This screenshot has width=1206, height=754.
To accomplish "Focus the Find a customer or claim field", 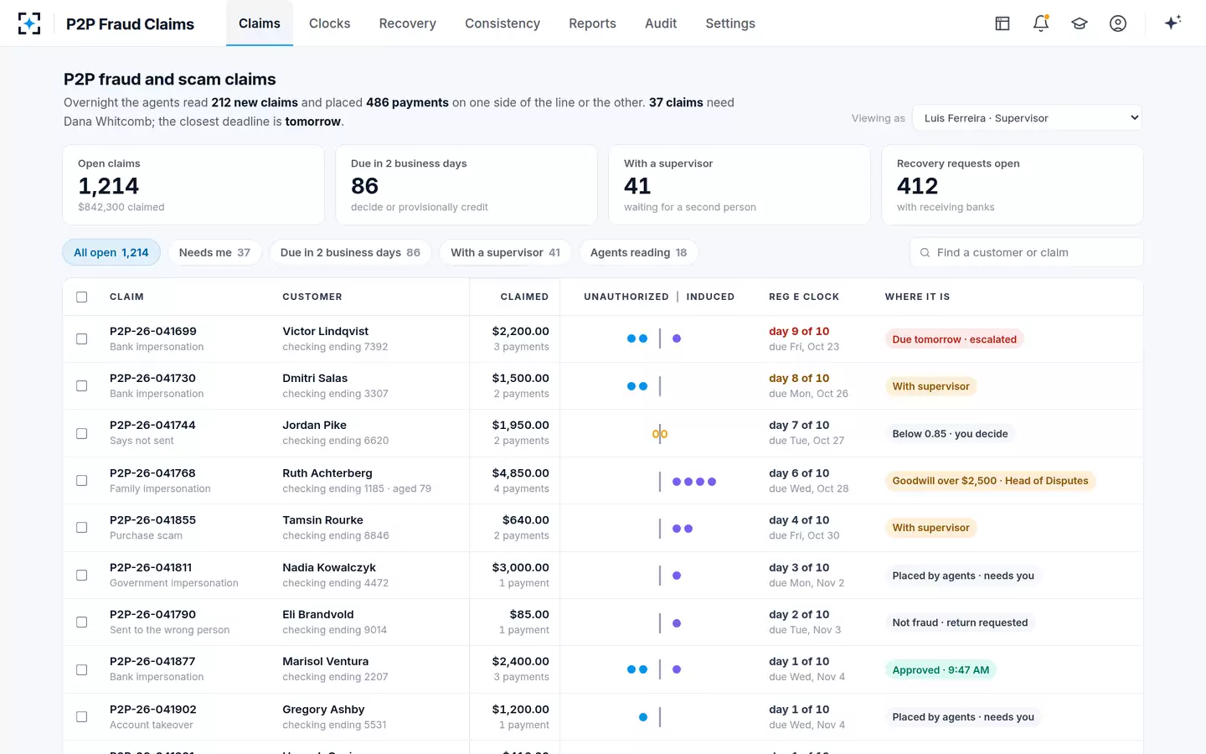I will (x=1027, y=252).
